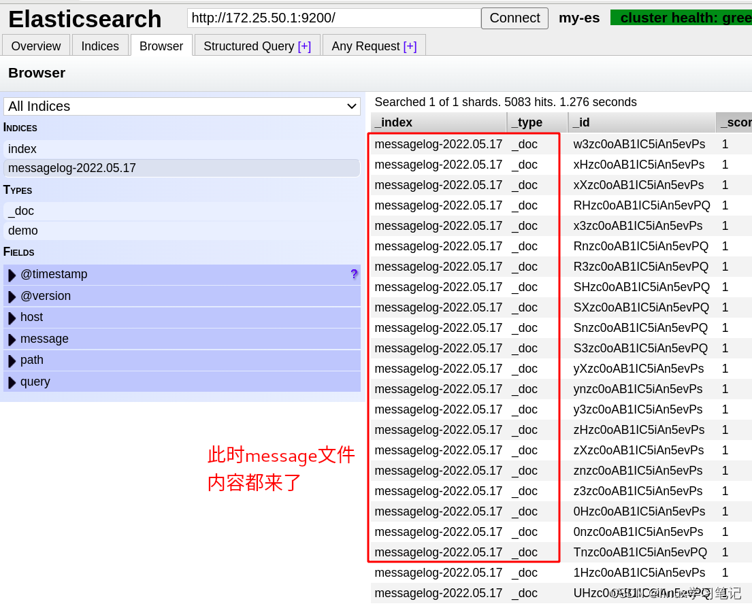
Task: Click the my-es cluster name
Action: click(579, 18)
